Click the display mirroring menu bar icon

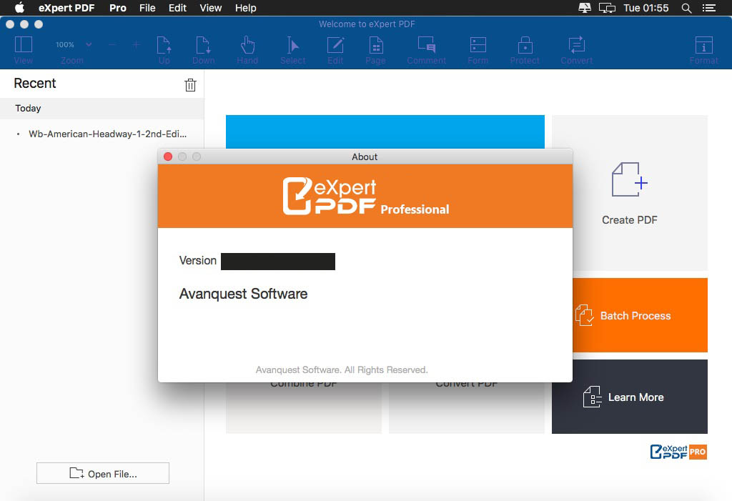pos(607,8)
